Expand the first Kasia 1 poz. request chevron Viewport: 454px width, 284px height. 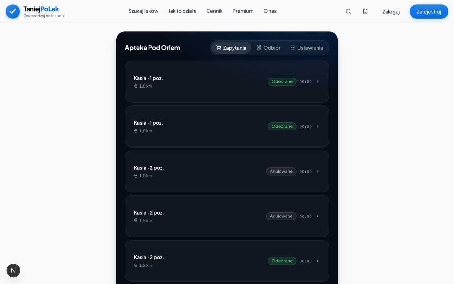[x=317, y=82]
